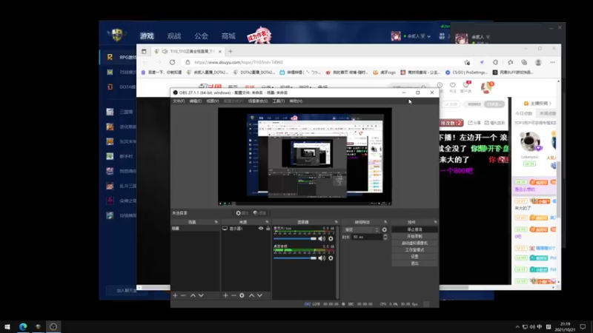Screen dimensions: 593x333
Task: Move scene up in OBS scenes list
Action: (193, 295)
